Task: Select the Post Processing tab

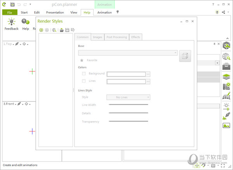Action: (x=116, y=37)
